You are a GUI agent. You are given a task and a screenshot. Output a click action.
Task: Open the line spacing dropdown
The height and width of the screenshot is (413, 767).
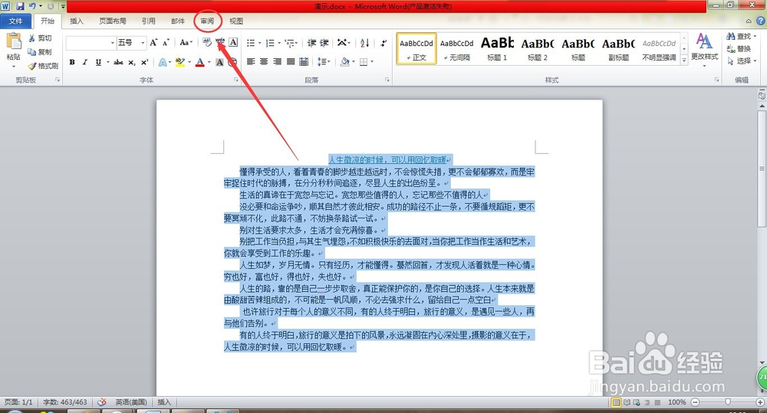324,61
